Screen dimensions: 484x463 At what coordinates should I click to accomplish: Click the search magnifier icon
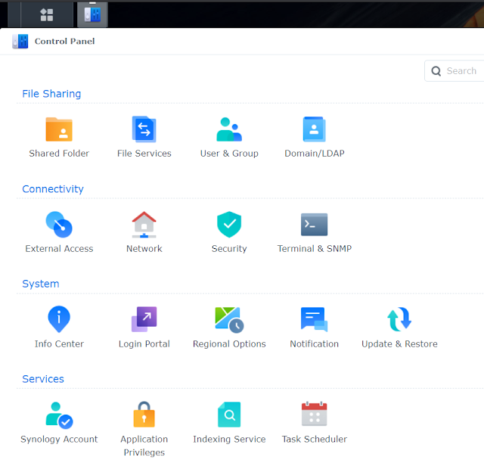(x=436, y=71)
